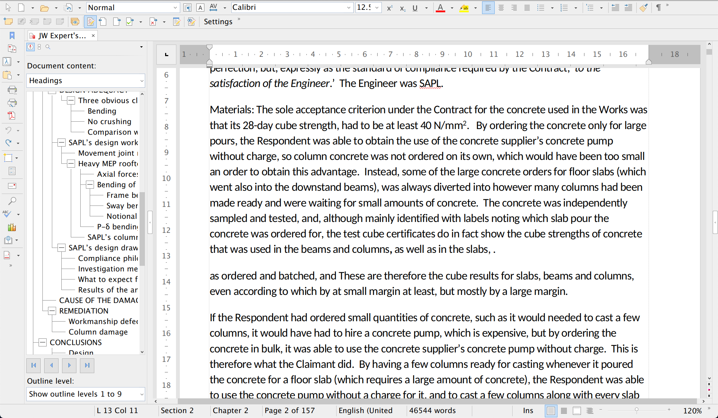
Task: Open the Normal paragraph style dropdown
Action: 175,8
